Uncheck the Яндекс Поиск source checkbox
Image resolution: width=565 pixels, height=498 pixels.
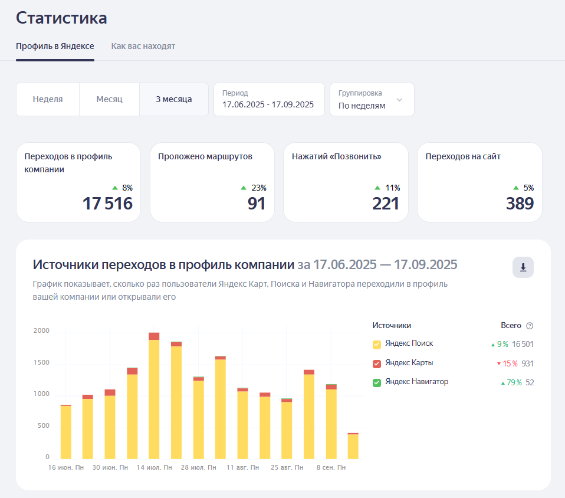tap(377, 344)
